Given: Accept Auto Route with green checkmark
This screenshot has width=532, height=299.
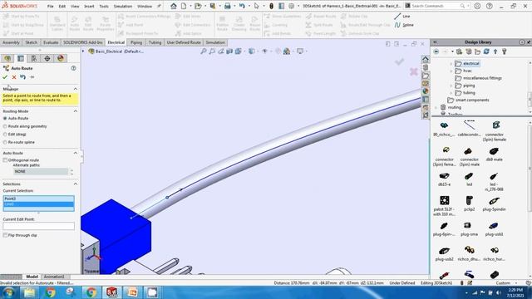Looking at the screenshot, I should [x=5, y=77].
